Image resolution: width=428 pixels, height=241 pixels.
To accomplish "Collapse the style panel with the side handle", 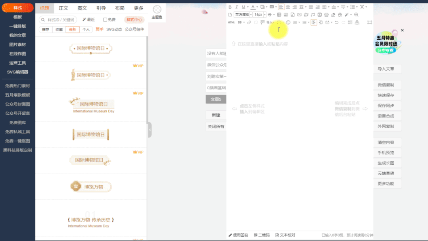I will [x=150, y=129].
